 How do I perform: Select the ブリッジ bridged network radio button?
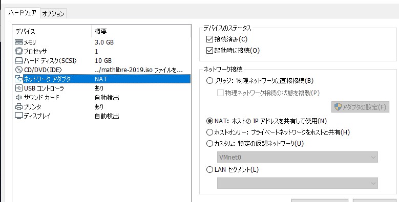click(209, 81)
